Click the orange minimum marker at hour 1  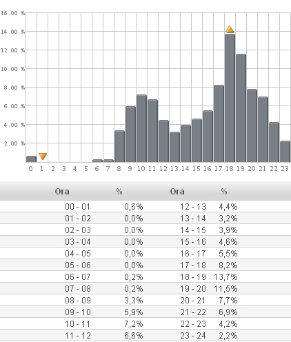[43, 157]
